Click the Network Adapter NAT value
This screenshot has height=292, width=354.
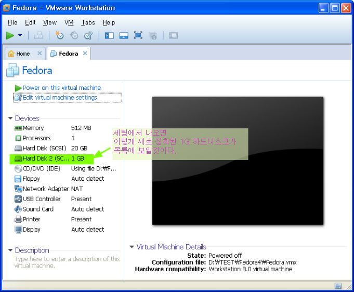[77, 189]
